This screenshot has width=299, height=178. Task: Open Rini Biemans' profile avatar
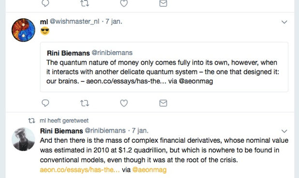(23, 139)
